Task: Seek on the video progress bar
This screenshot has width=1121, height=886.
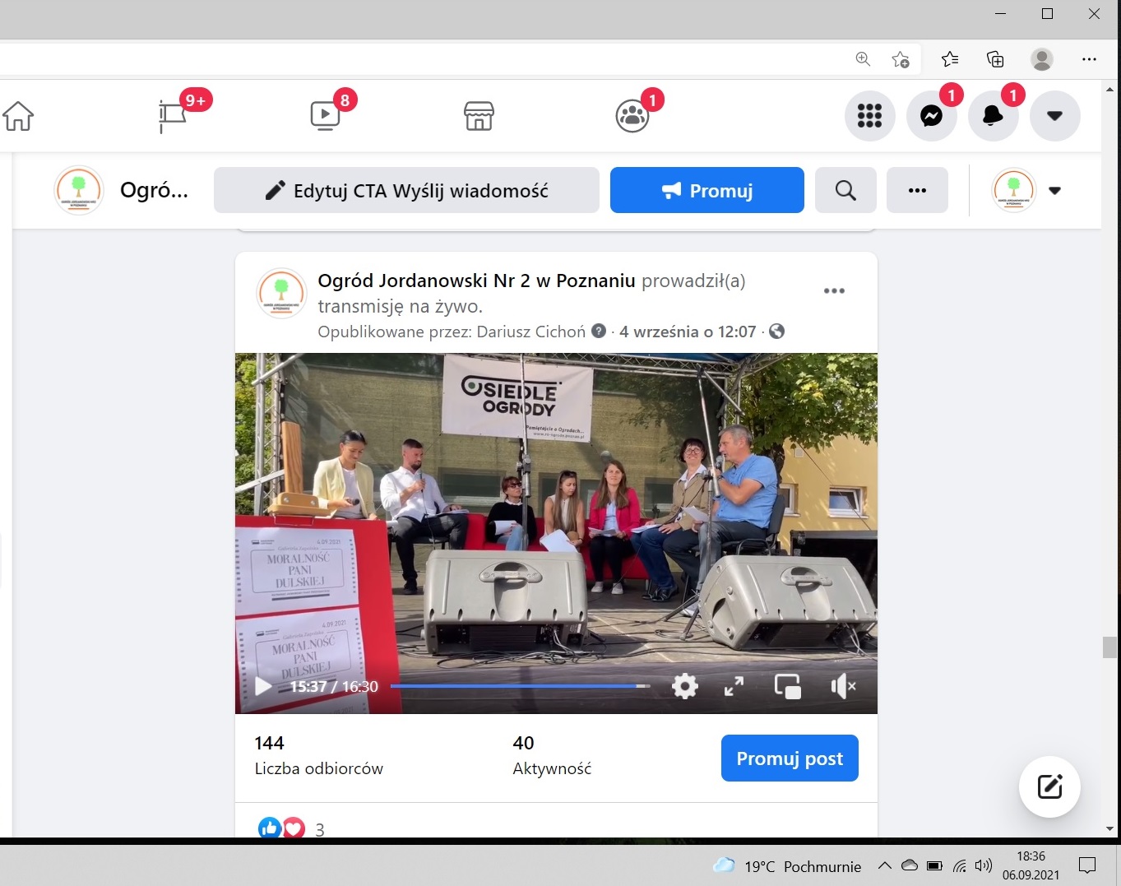Action: click(520, 686)
